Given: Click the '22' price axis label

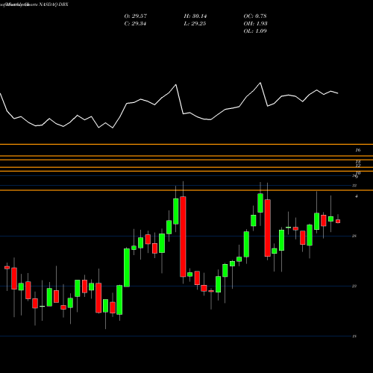Looking at the screenshot, I should point(354,286).
